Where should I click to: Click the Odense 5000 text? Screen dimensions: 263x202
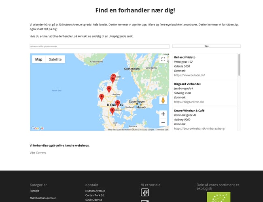(182, 66)
